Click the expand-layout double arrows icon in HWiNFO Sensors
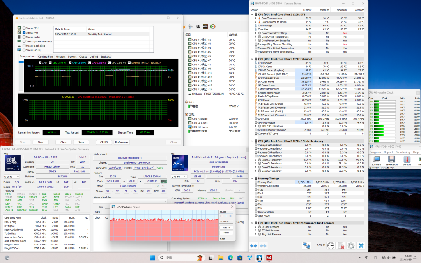Screen dimensions: 421x263 coord(254,245)
